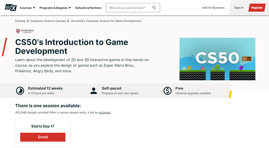Click 'Starts Sep 17' text
Image resolution: width=269 pixels, height=148 pixels.
(43, 126)
